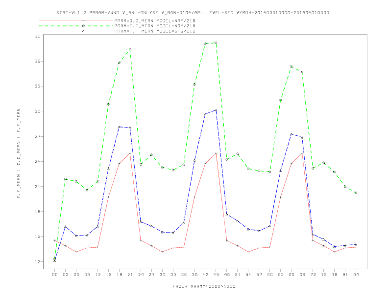The image size is (388, 299).
Task: Click y-axis tick label 27
Action: pos(38,136)
